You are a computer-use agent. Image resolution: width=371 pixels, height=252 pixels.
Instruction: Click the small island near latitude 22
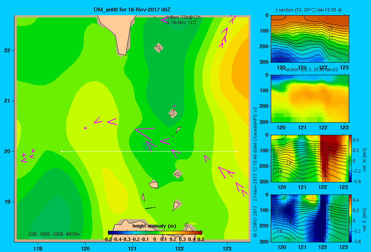click(158, 48)
